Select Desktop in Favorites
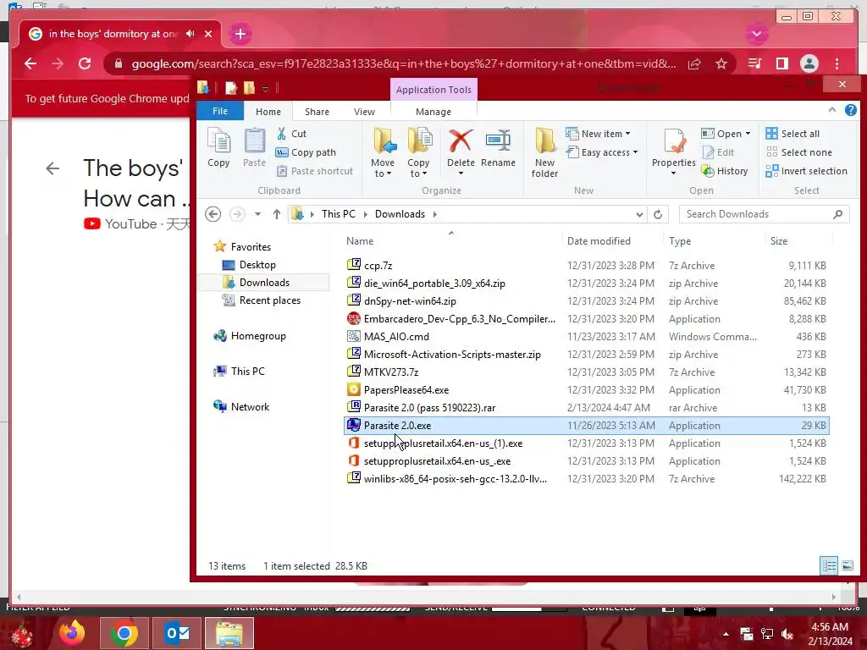 [257, 265]
